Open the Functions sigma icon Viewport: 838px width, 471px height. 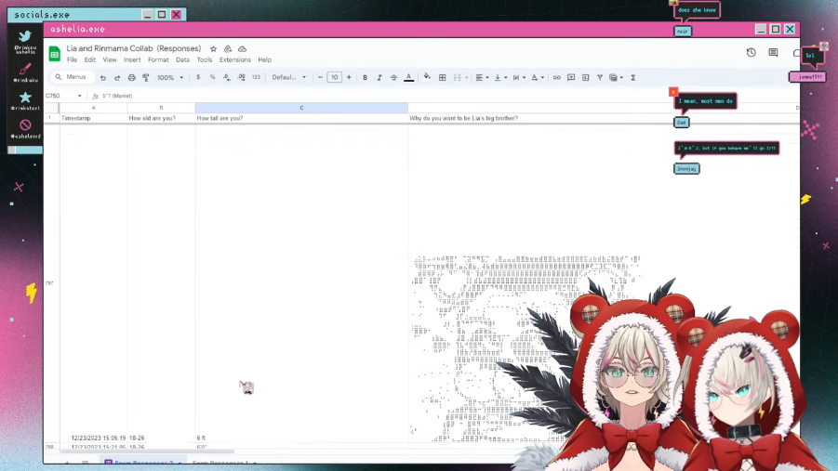(633, 78)
